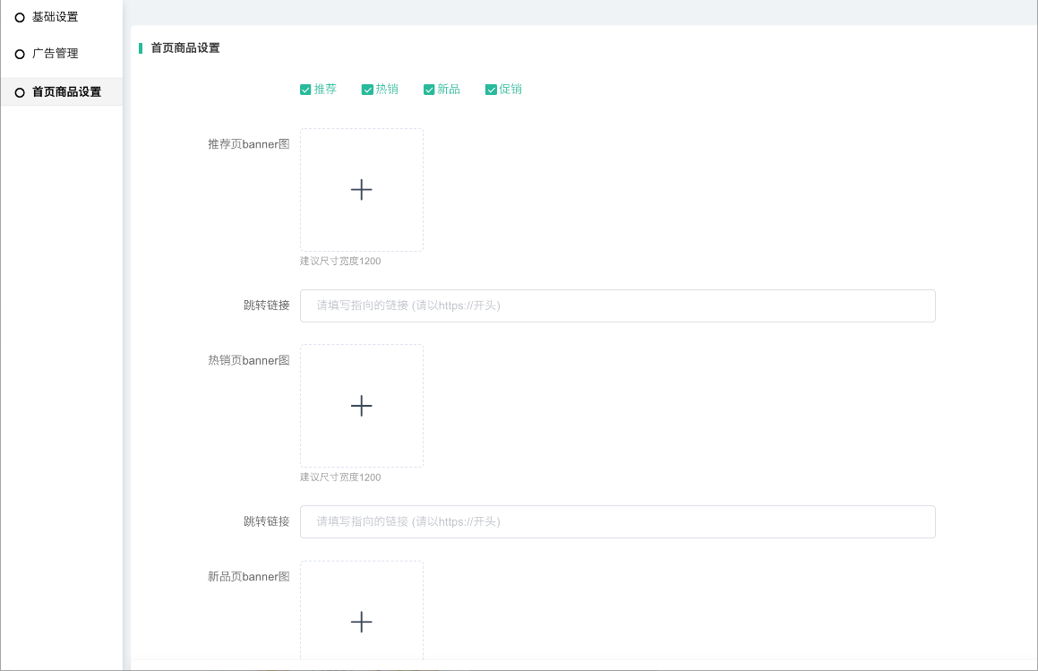This screenshot has width=1038, height=671.
Task: Click the 首页商品设置 section heading
Action: click(185, 48)
